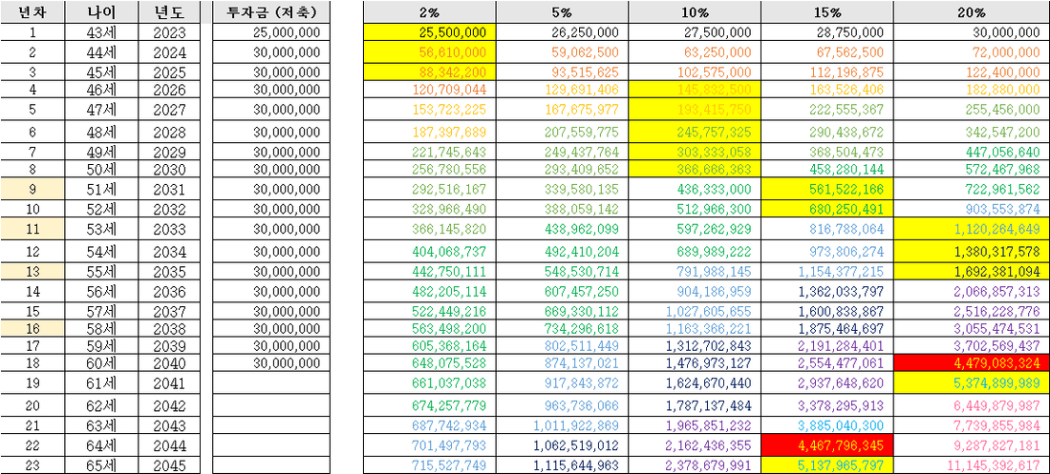
Task: Click the year cell 2045
Action: click(x=169, y=465)
